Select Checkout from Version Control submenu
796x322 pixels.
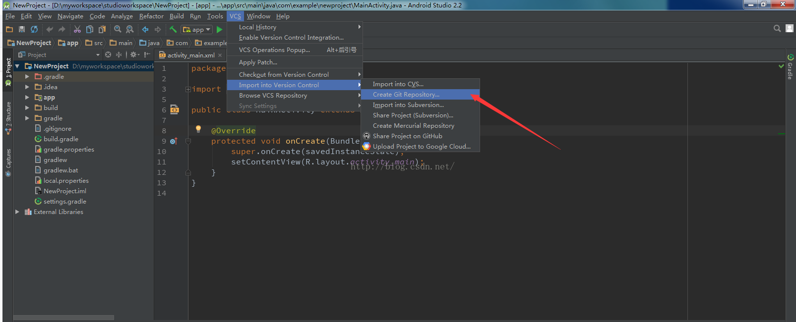point(295,75)
